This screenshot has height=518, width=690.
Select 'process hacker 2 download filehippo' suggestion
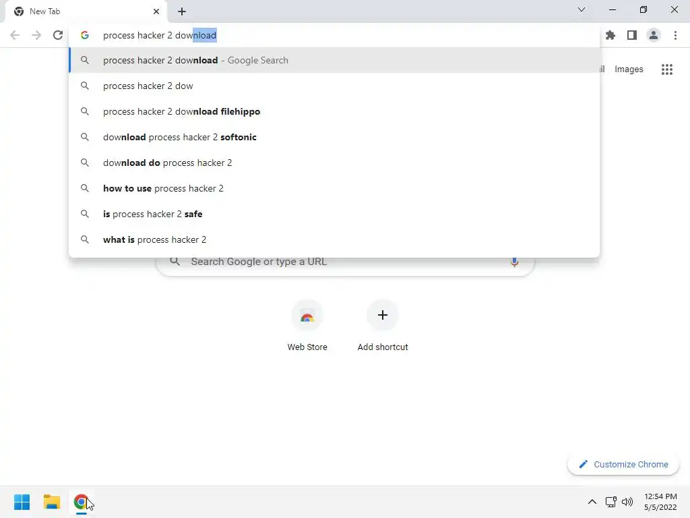334,111
